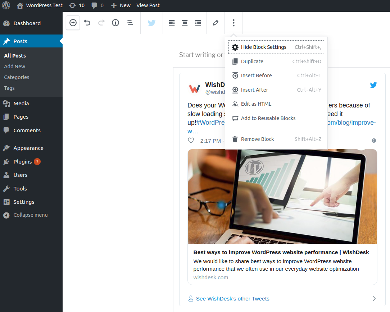The height and width of the screenshot is (312, 390).
Task: Align the block center
Action: click(185, 23)
